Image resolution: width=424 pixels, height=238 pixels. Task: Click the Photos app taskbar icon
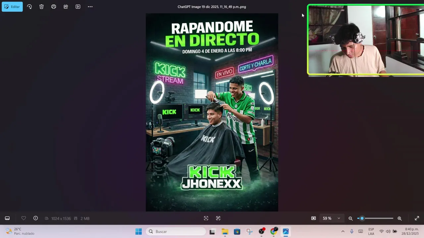pyautogui.click(x=286, y=231)
